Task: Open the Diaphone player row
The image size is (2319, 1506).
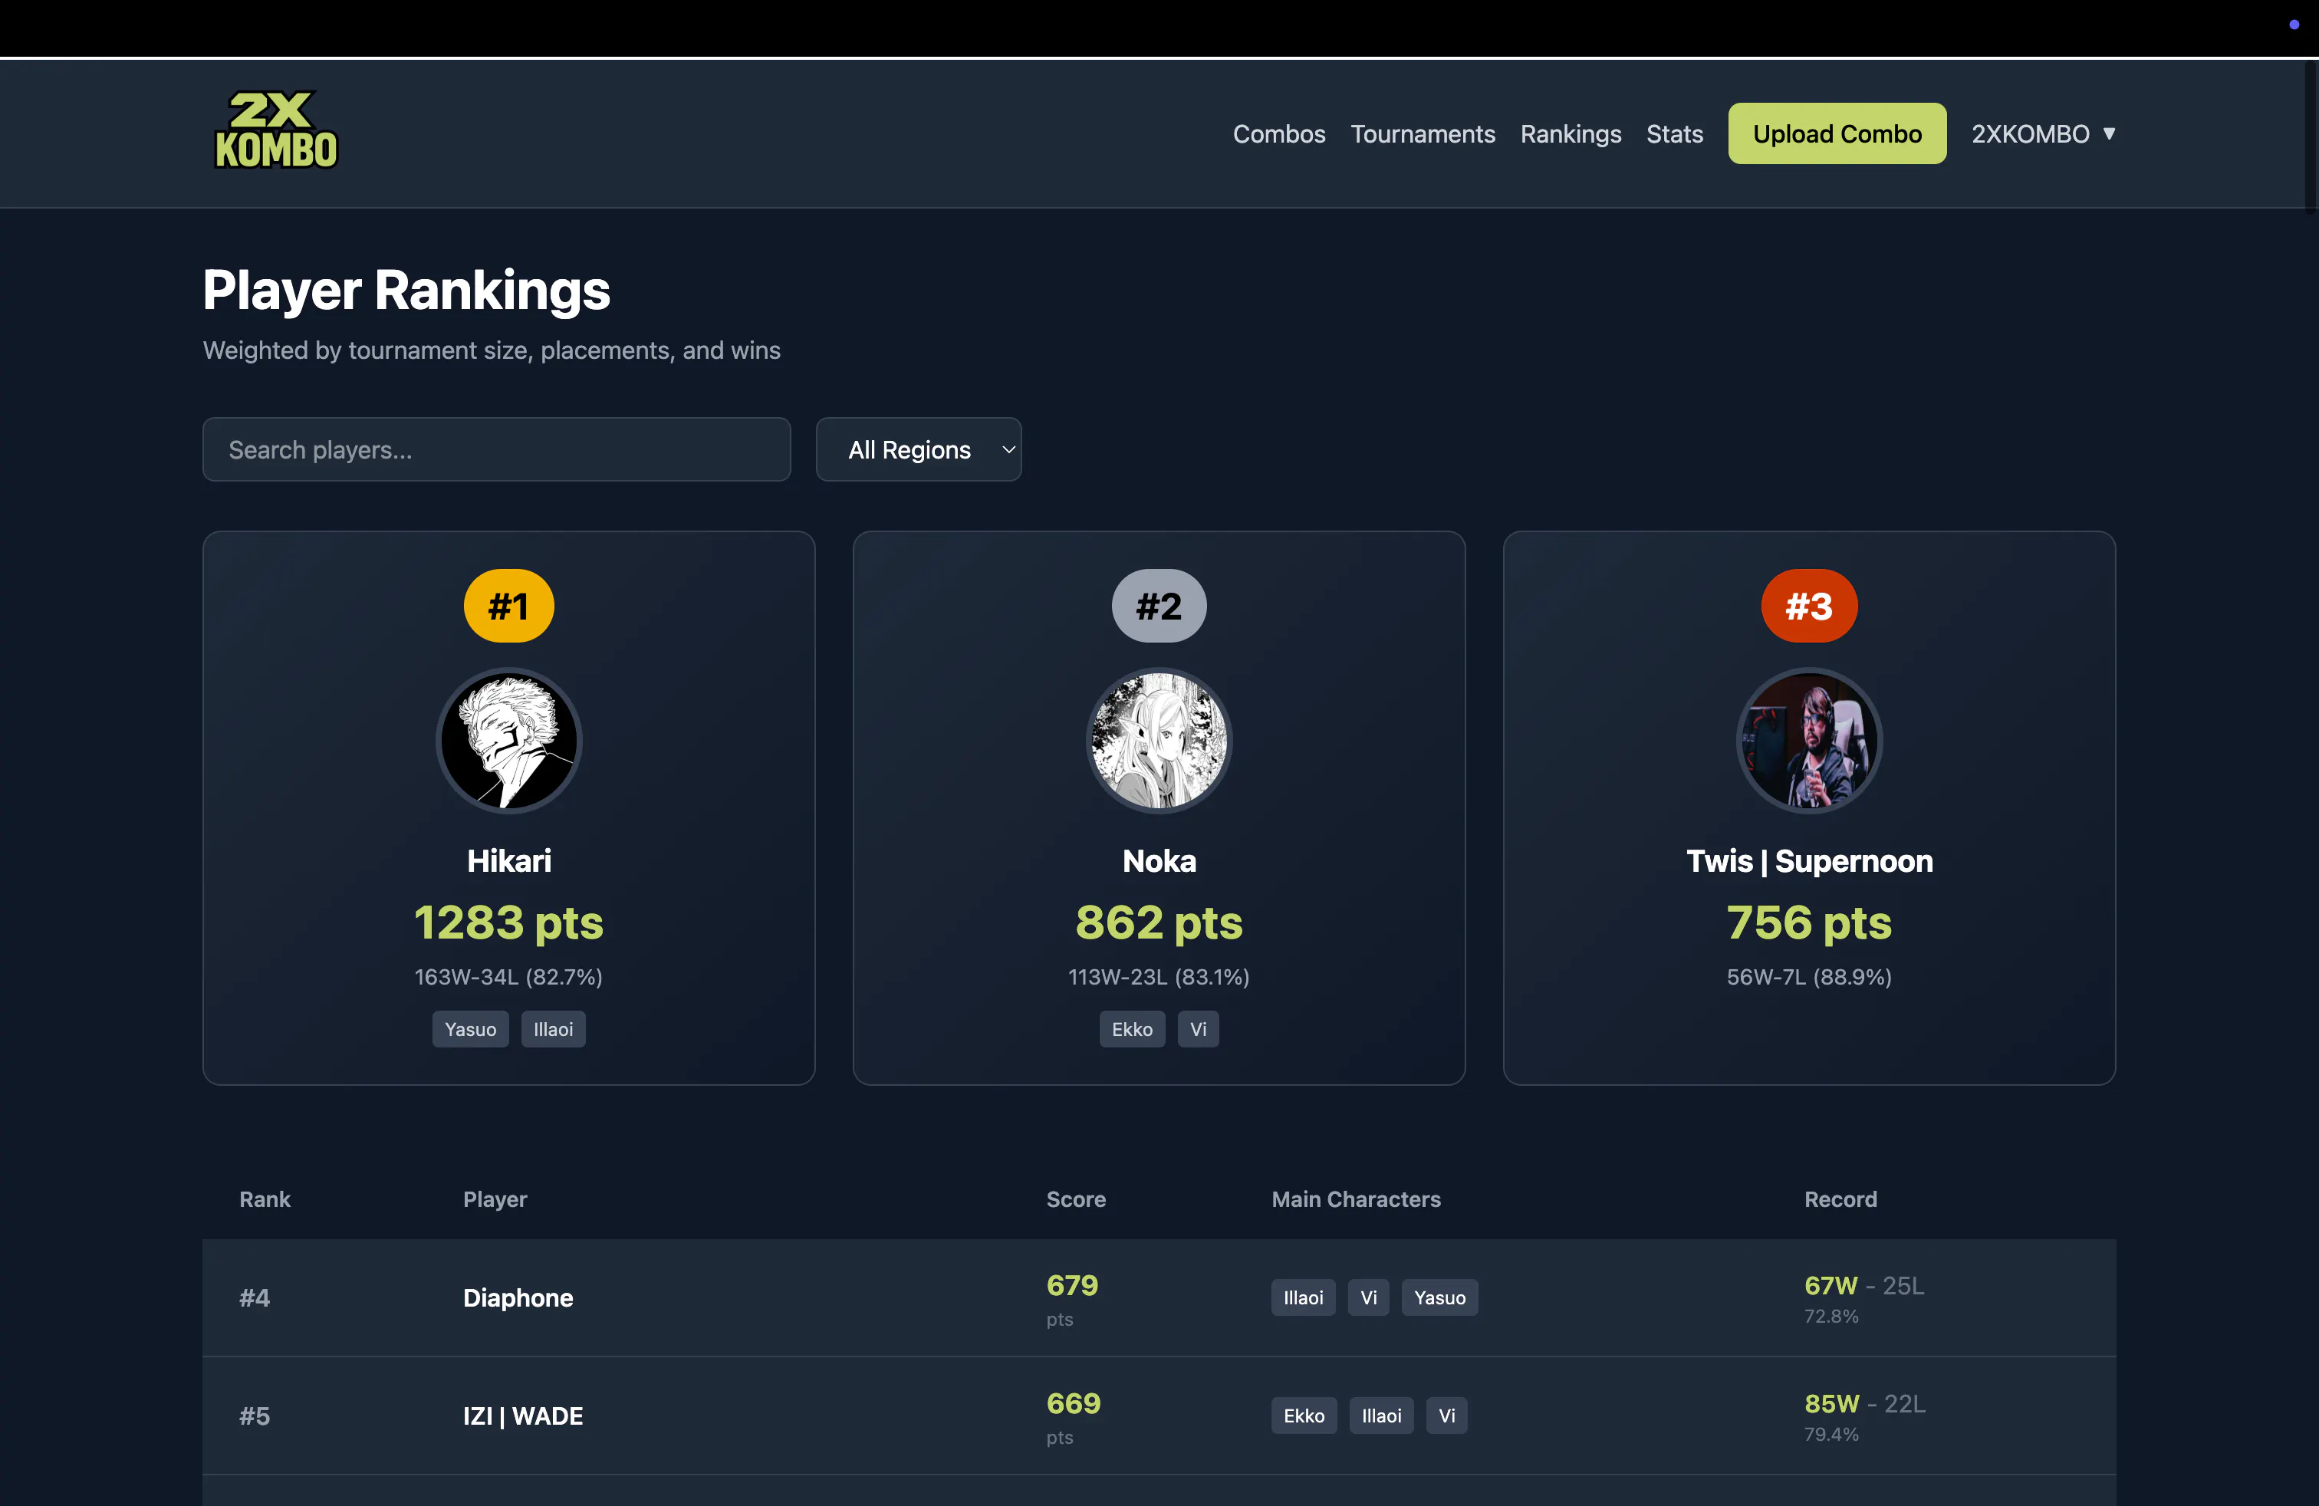Action: (x=1159, y=1297)
